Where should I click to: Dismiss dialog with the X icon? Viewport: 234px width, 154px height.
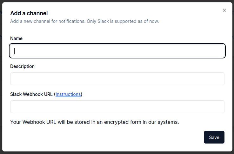pyautogui.click(x=224, y=10)
